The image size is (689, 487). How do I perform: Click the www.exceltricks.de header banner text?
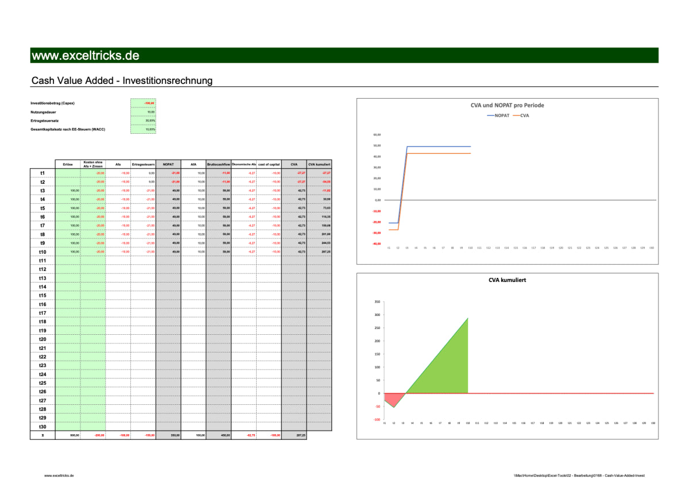pos(85,56)
